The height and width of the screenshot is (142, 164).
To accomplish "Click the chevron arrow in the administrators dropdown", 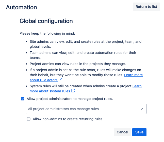I will (x=142, y=109).
